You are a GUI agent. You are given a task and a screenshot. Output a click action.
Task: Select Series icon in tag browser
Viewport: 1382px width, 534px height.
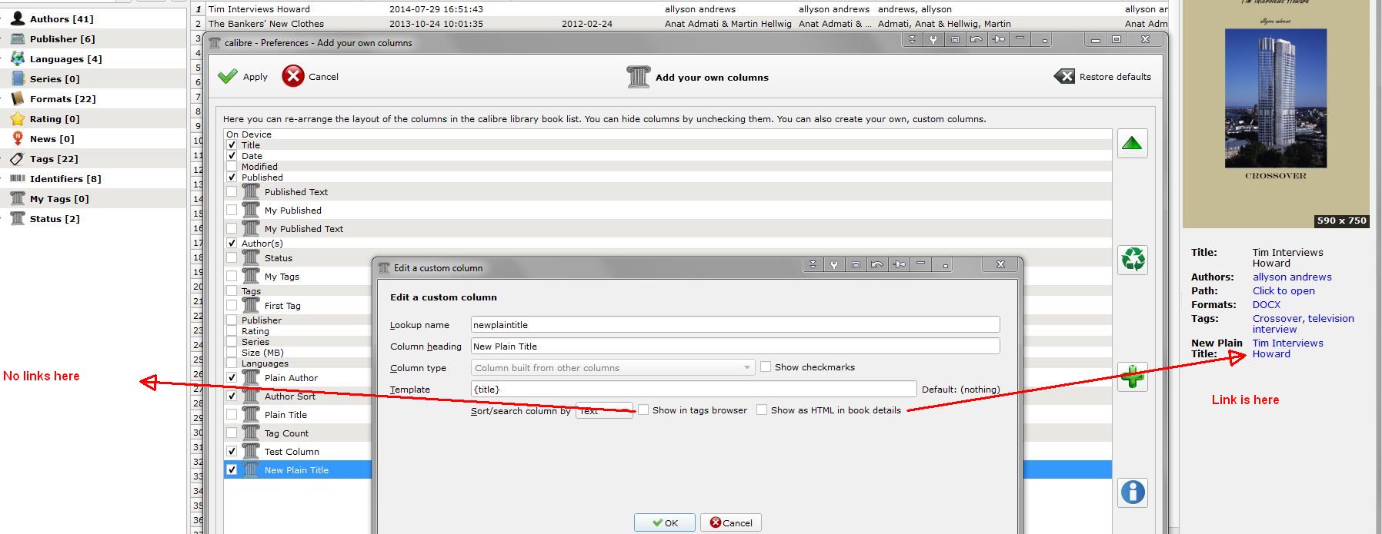(x=18, y=78)
